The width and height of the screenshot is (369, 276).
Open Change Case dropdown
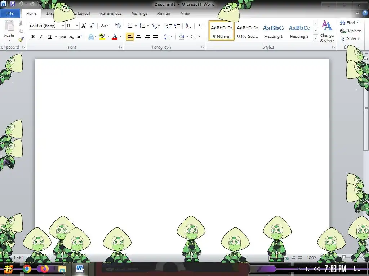105,26
